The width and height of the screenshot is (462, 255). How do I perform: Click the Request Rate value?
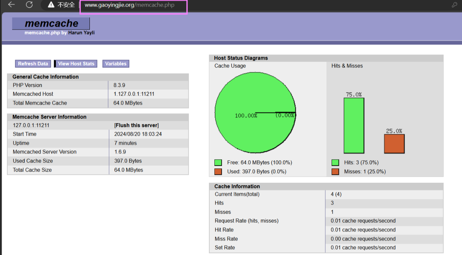point(363,221)
